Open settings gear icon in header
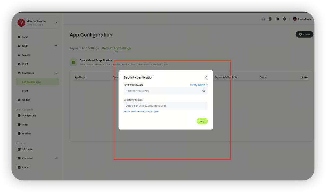The height and width of the screenshot is (192, 326). [284, 19]
